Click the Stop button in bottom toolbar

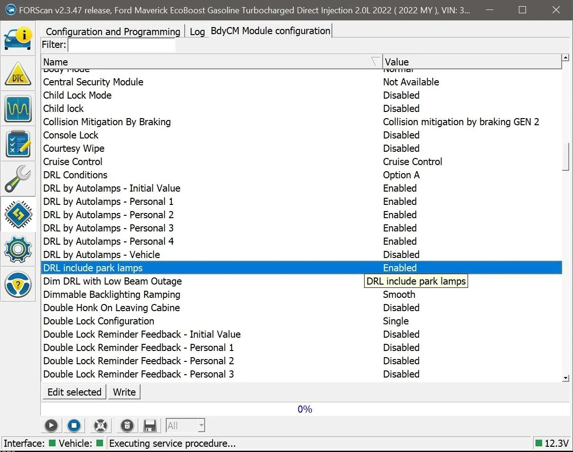(74, 425)
